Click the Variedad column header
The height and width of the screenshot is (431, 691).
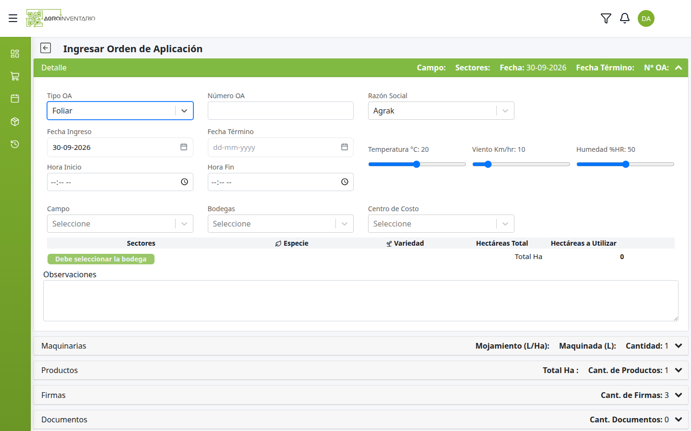tap(405, 243)
